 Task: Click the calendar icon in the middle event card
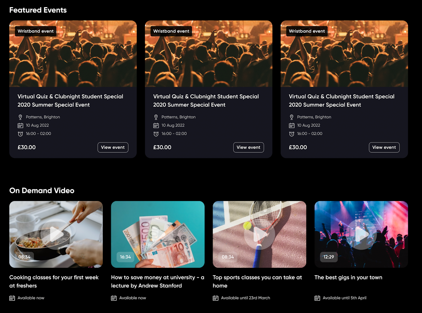tap(156, 125)
